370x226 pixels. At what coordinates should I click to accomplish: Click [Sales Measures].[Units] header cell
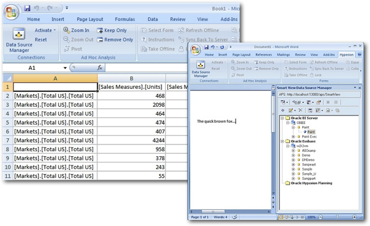131,87
